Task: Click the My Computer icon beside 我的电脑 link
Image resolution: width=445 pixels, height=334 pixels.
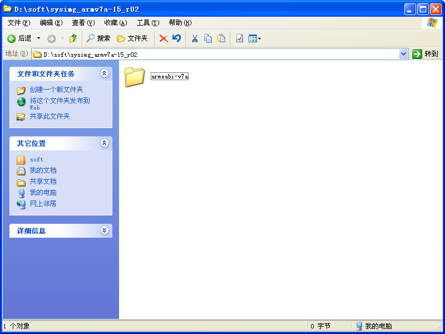Action: pos(21,193)
